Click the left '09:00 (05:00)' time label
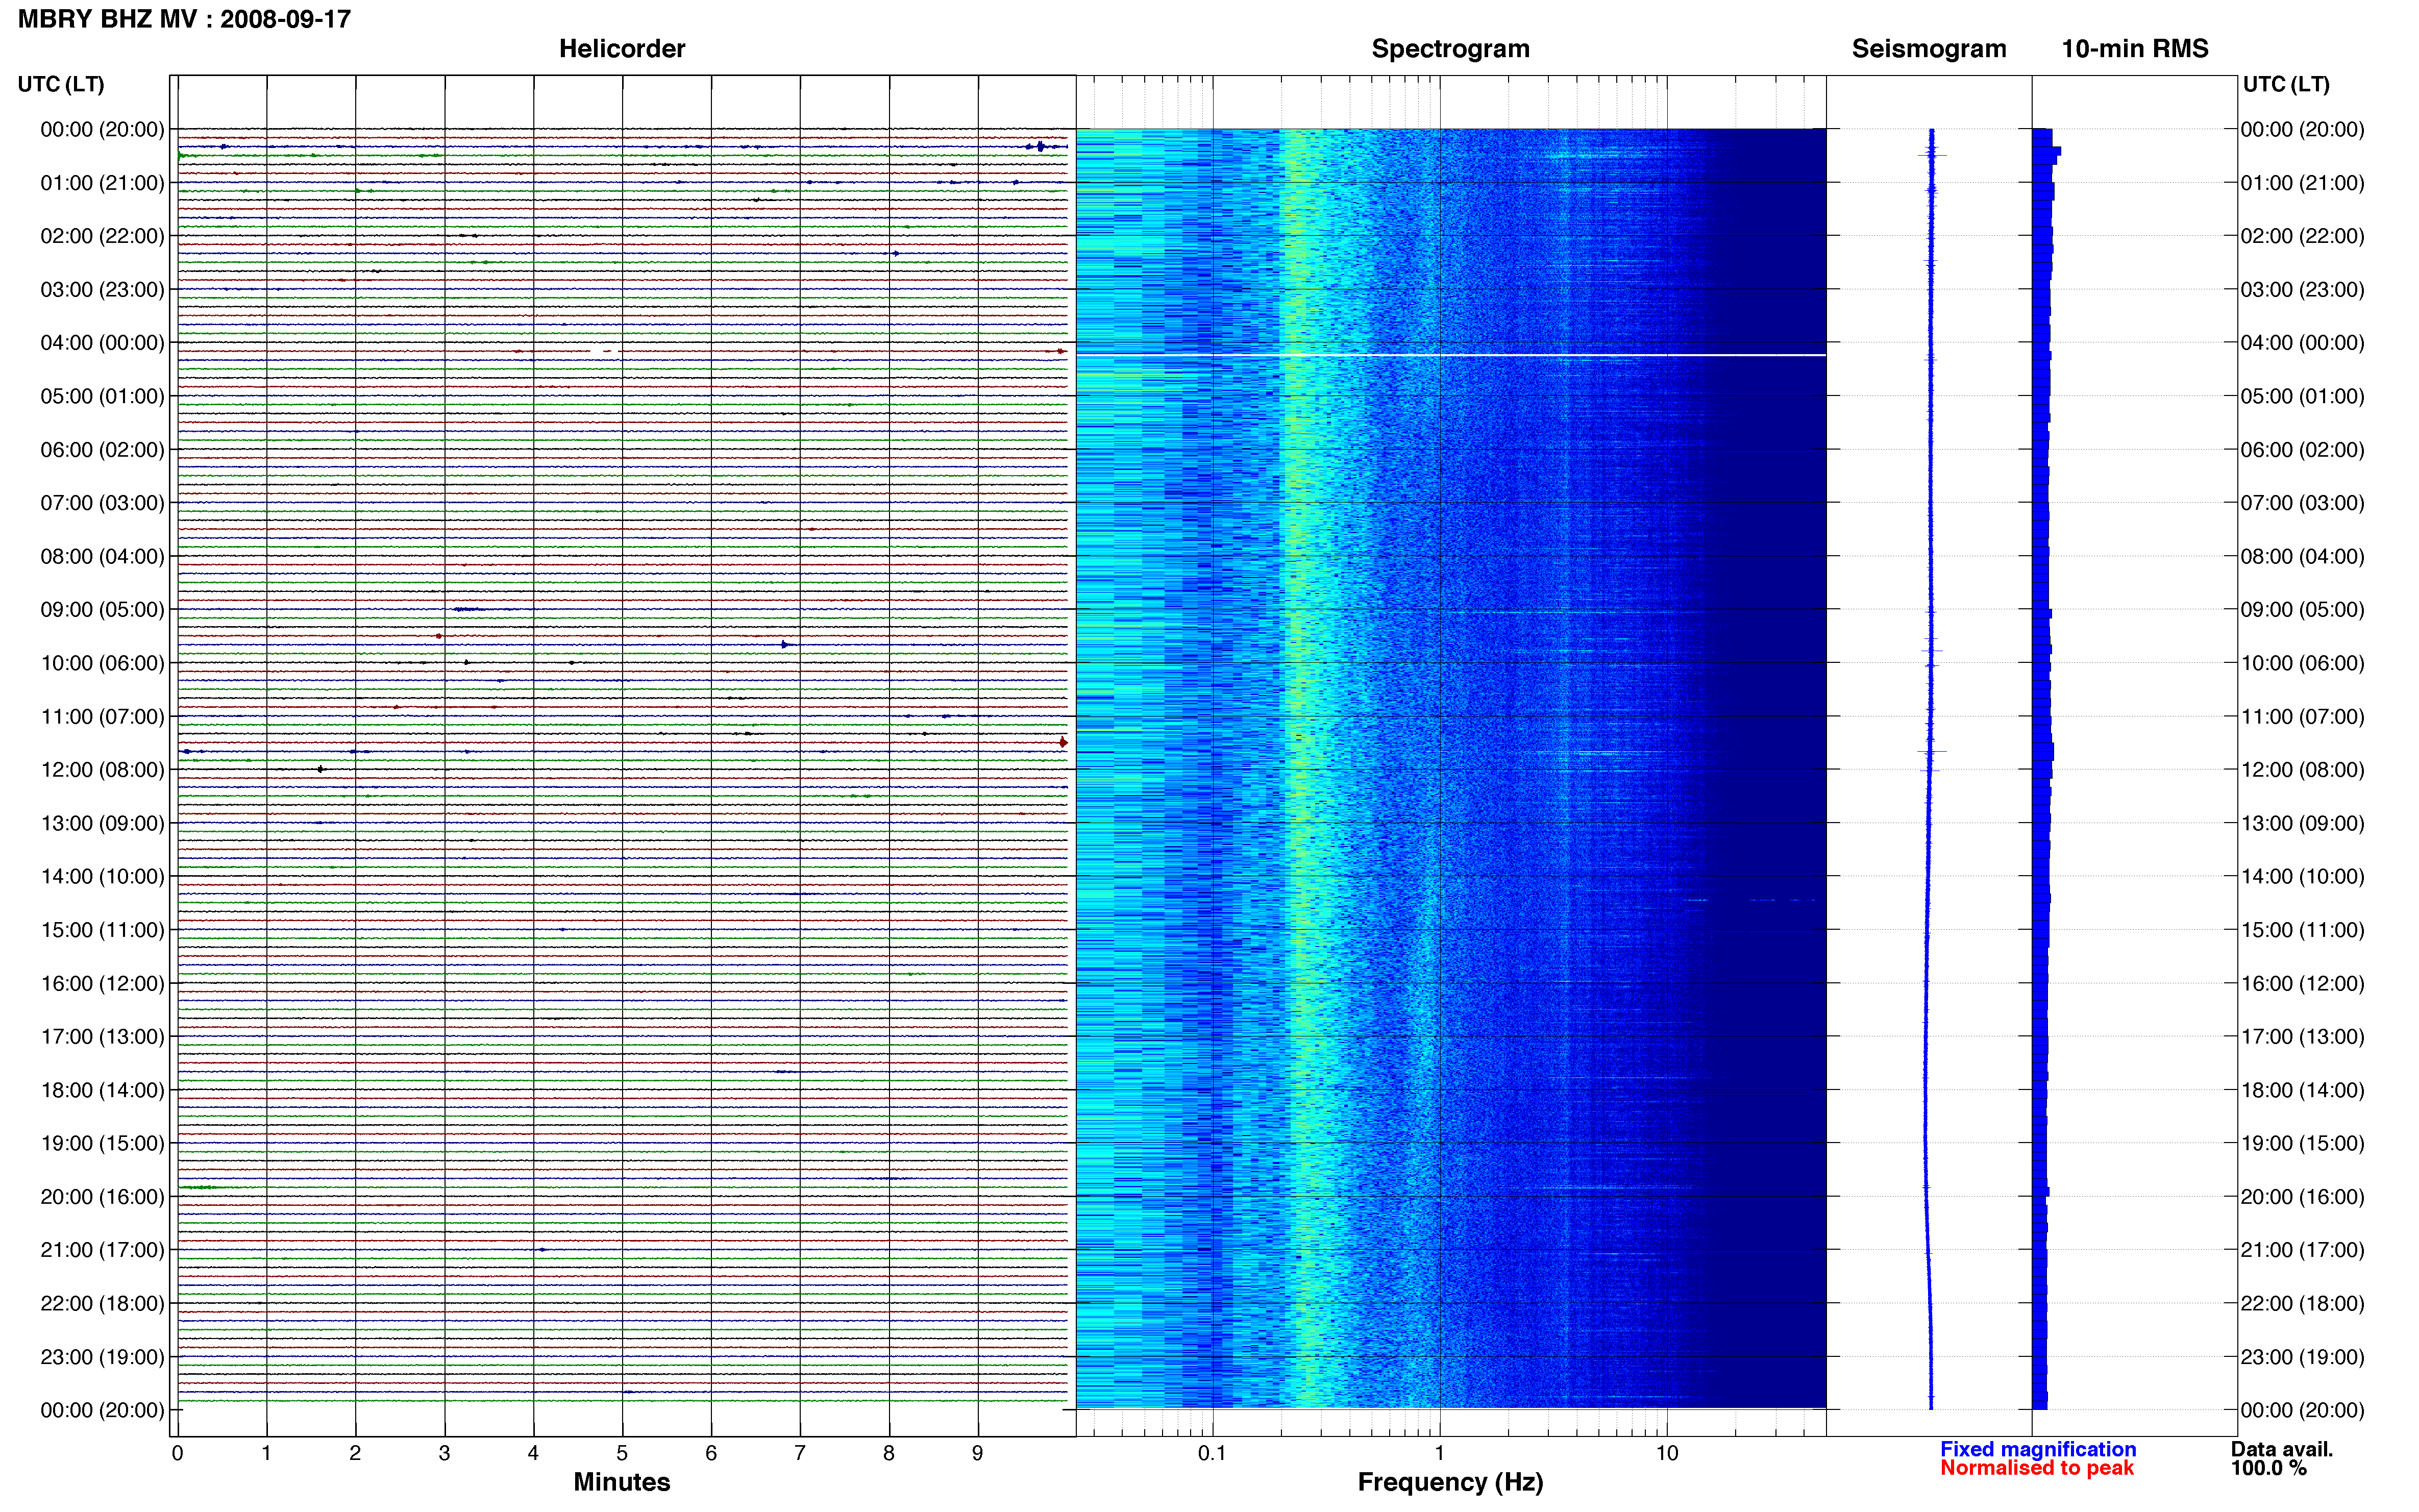Image resolution: width=2419 pixels, height=1512 pixels. (x=102, y=610)
